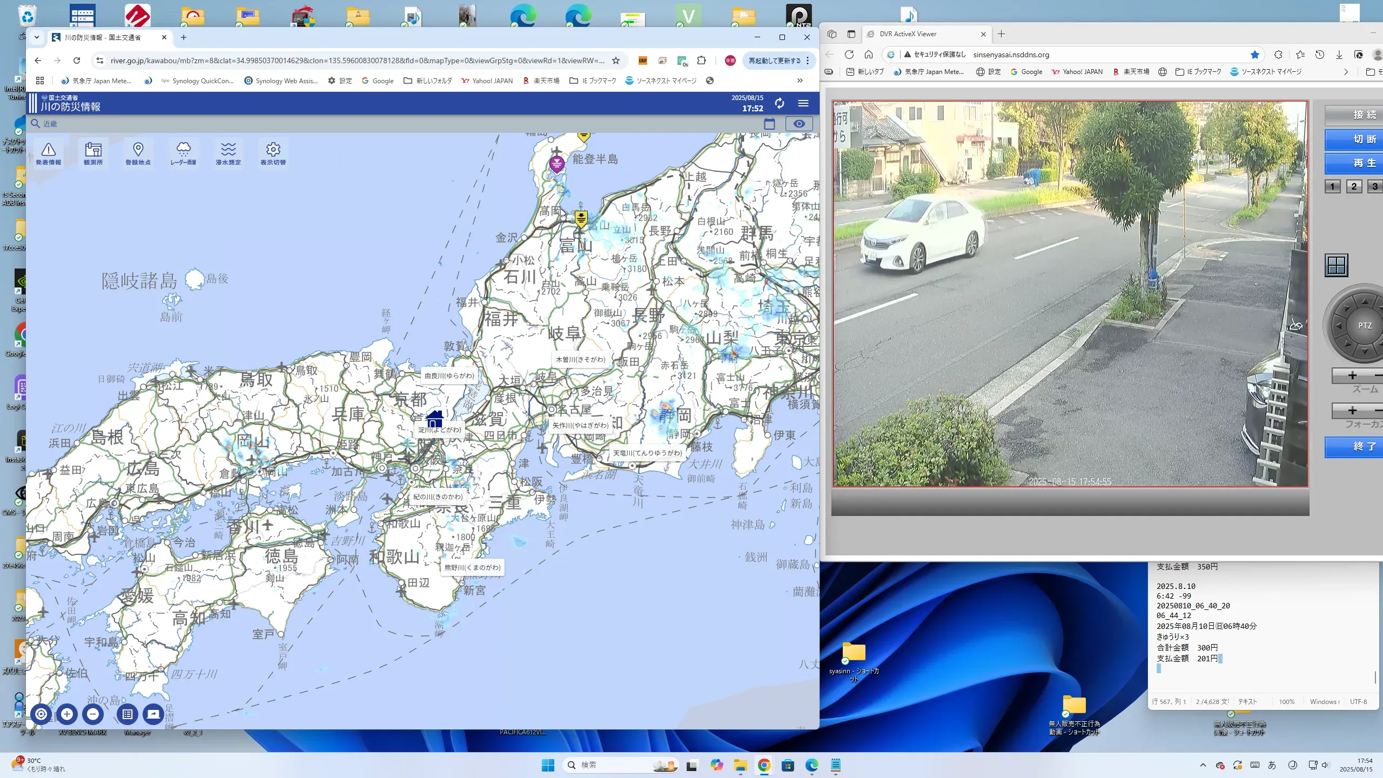Image resolution: width=1383 pixels, height=778 pixels.
Task: Open 登録地点 registered locations icon
Action: tap(138, 153)
